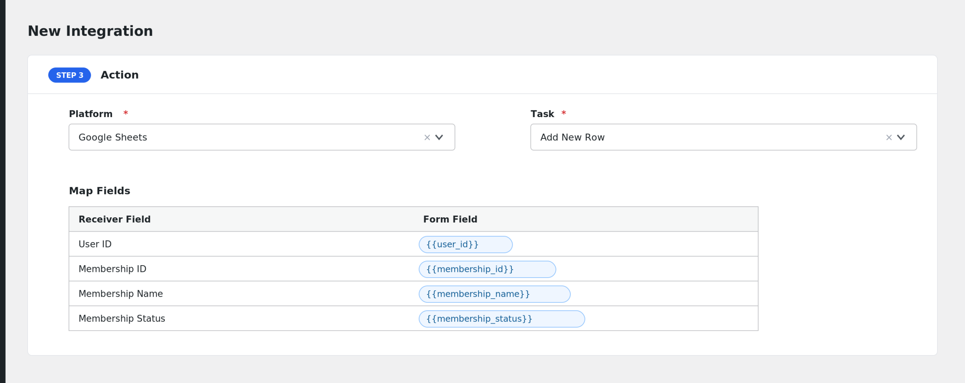This screenshot has width=965, height=383.
Task: Expand the Task dropdown chevron
Action: point(901,137)
